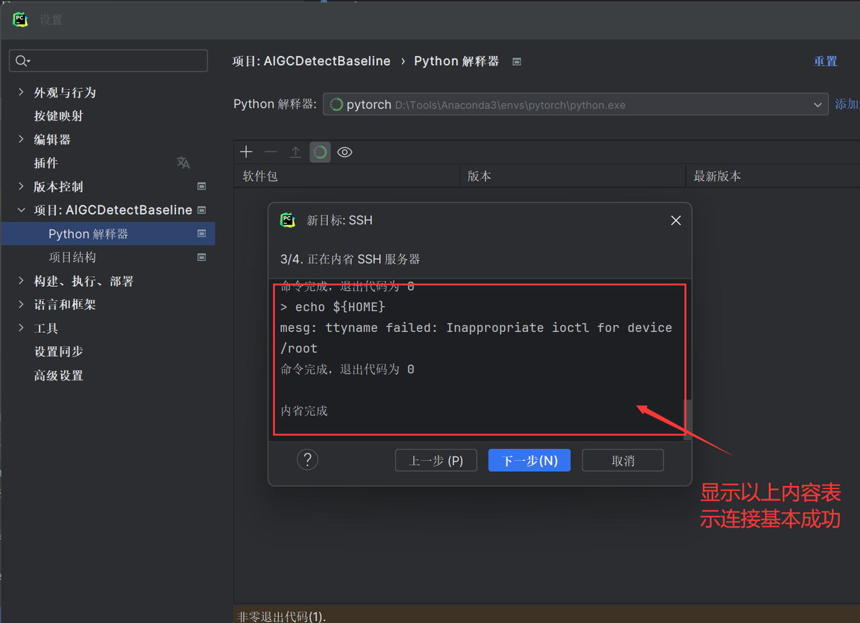
Task: Click the 添加 interpreter link
Action: pyautogui.click(x=847, y=104)
